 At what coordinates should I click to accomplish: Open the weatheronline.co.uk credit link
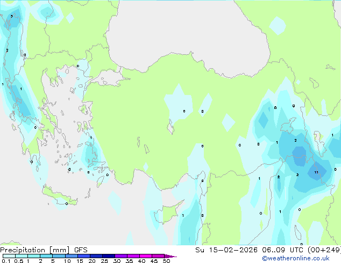pyautogui.click(x=296, y=258)
